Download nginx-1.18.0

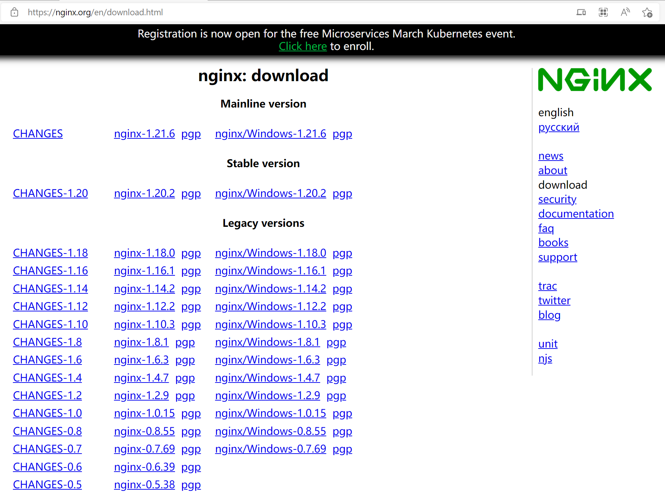(144, 253)
